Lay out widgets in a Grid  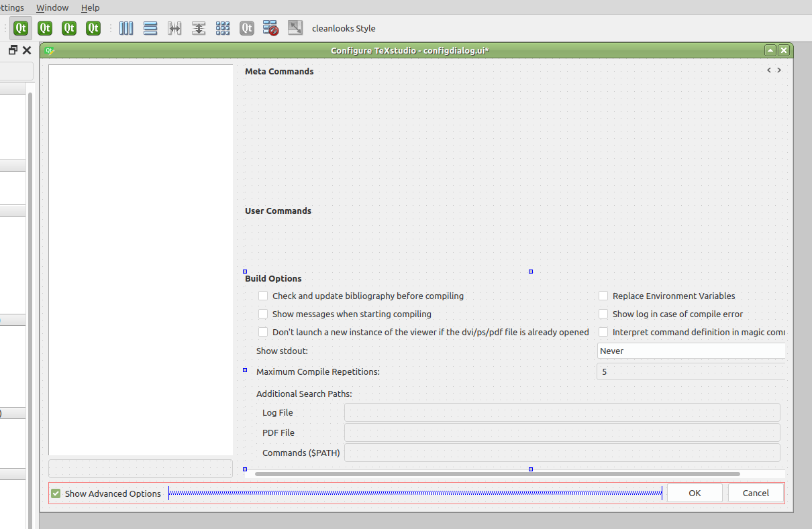point(223,28)
